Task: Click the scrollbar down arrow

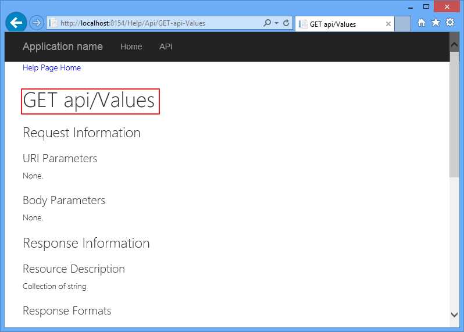Action: click(454, 315)
